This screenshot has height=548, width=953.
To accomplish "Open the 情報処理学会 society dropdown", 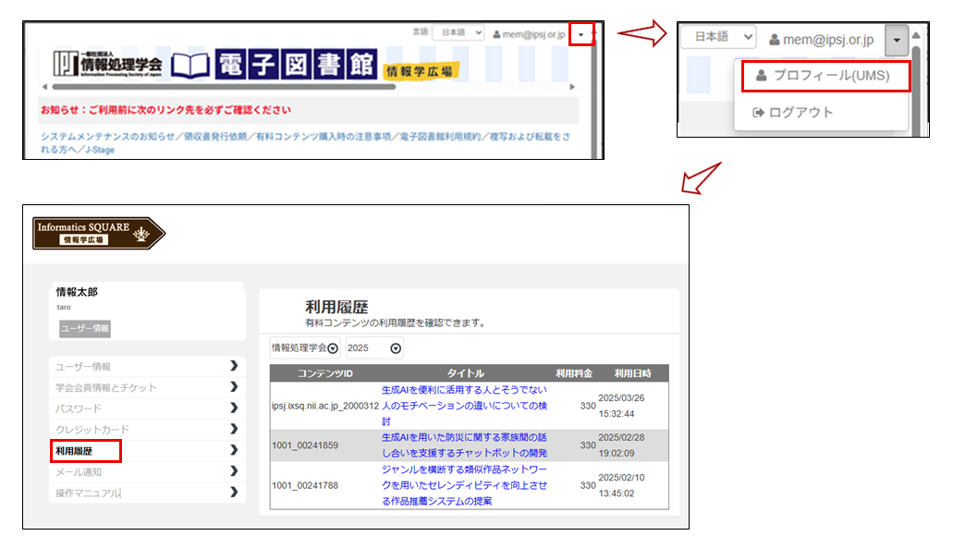I will [x=304, y=348].
